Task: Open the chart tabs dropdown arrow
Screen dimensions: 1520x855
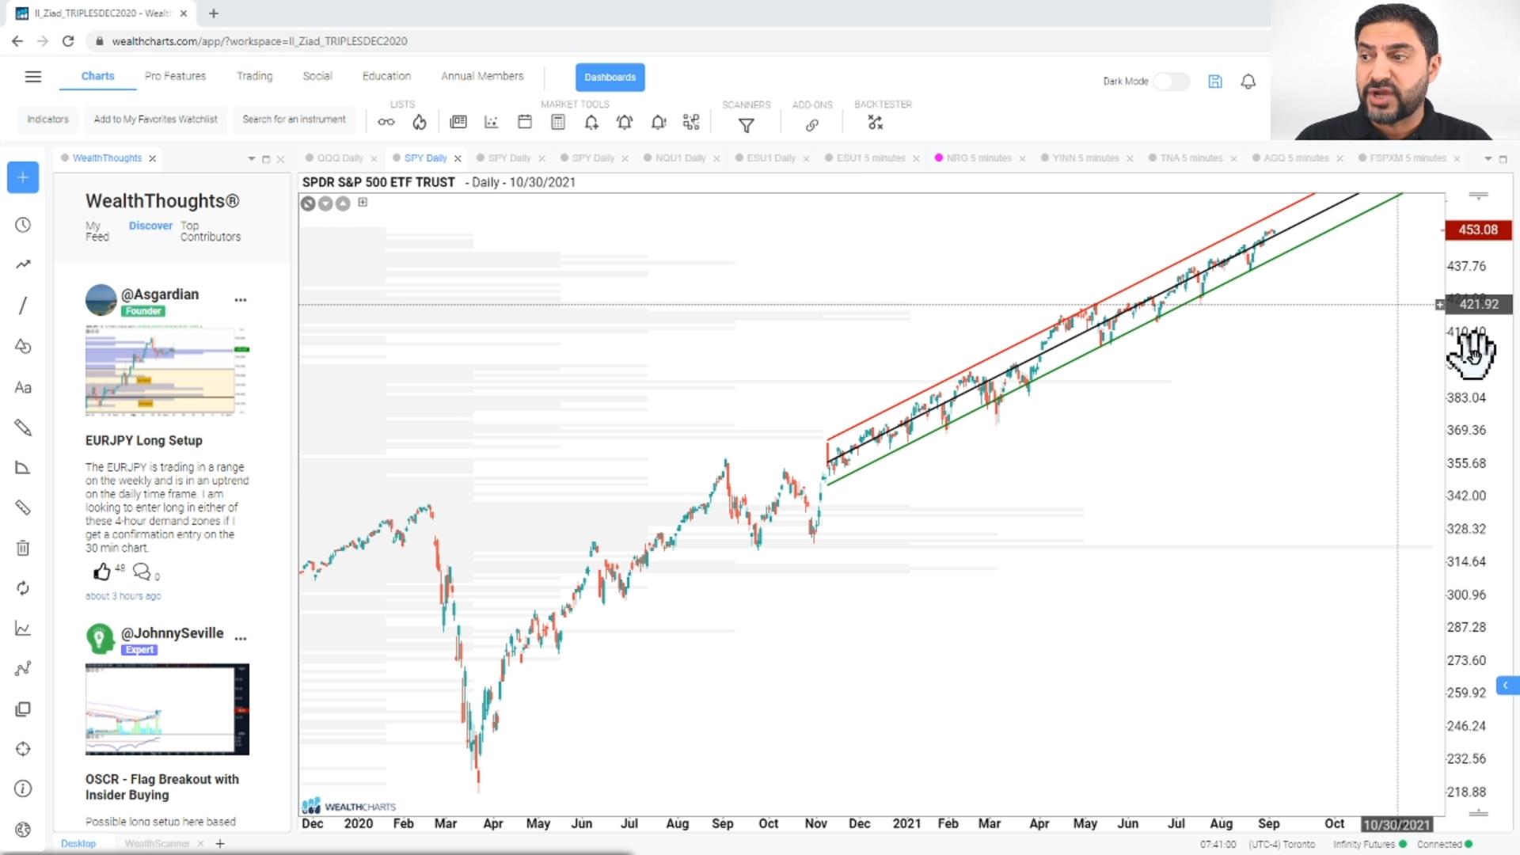Action: pos(1488,159)
